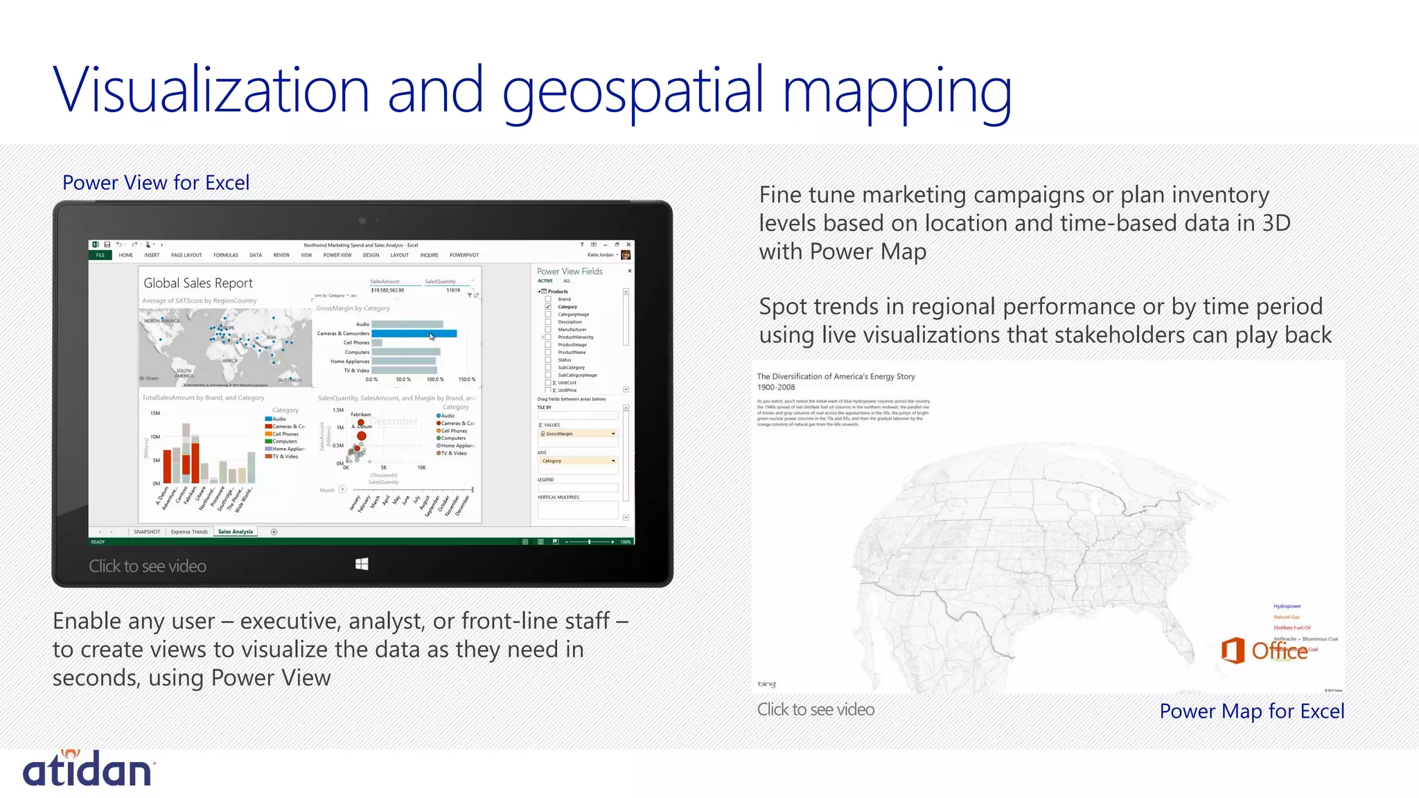Click the Audio legend color swatch

(268, 419)
